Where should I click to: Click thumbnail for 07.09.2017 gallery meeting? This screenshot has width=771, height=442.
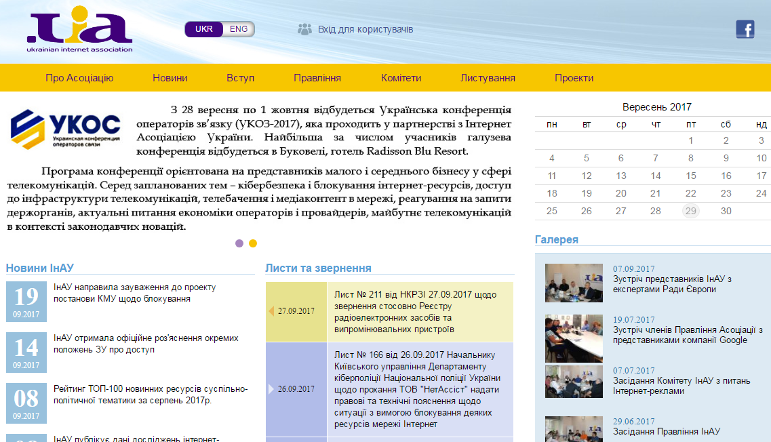pos(574,283)
